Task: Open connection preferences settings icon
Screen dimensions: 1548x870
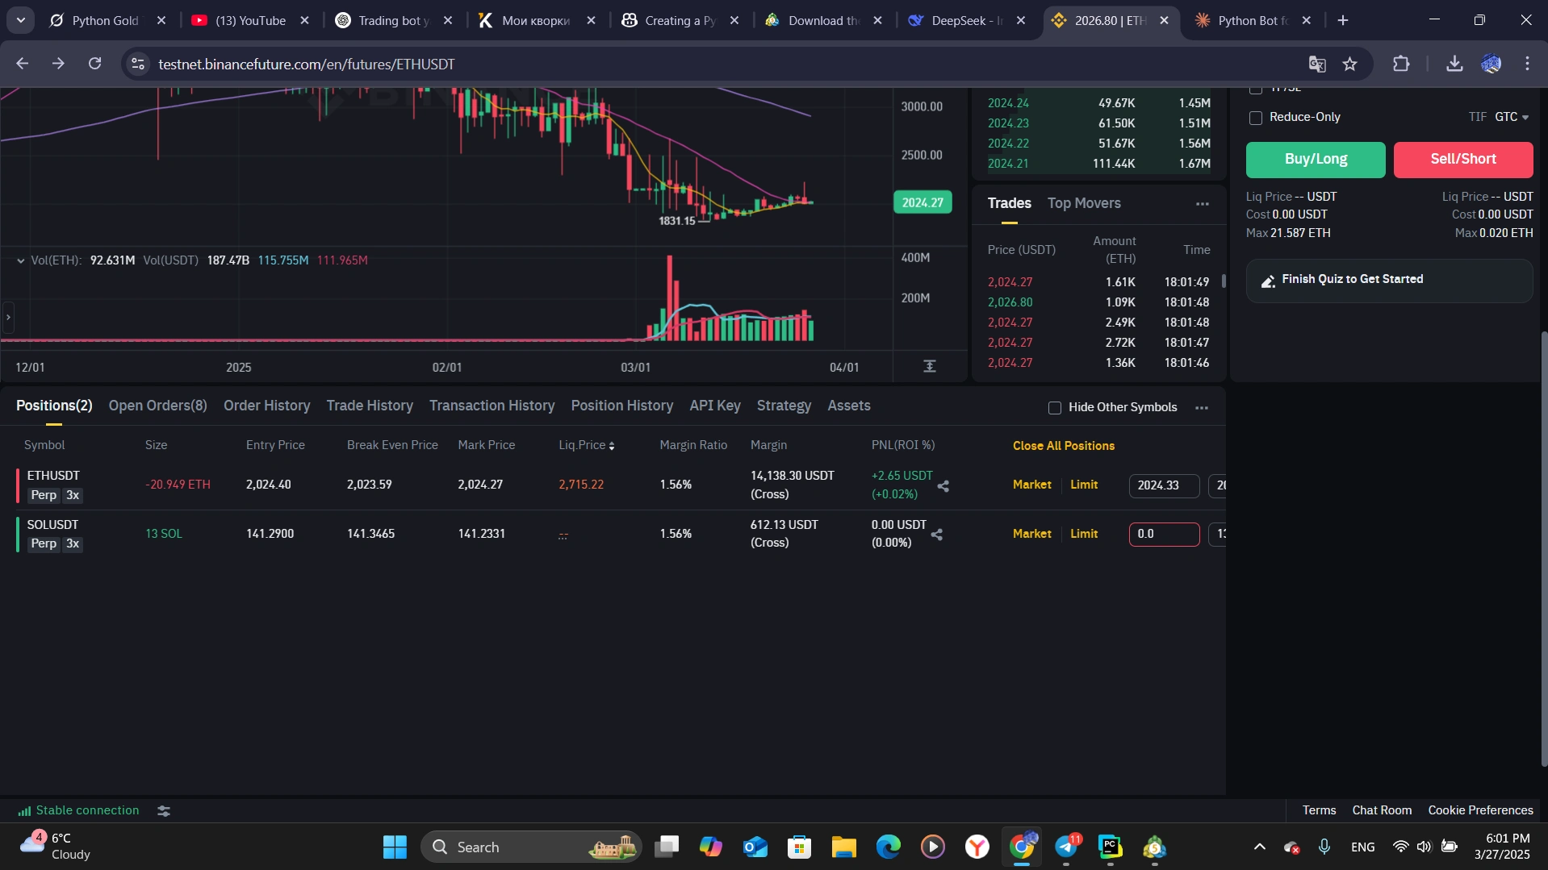Action: [164, 811]
